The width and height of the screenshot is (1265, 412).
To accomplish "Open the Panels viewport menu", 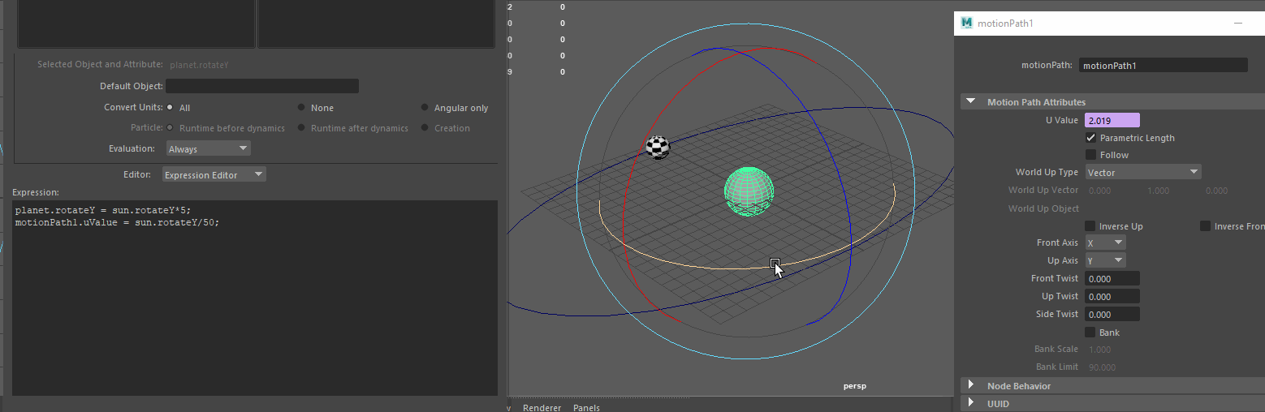I will click(586, 407).
